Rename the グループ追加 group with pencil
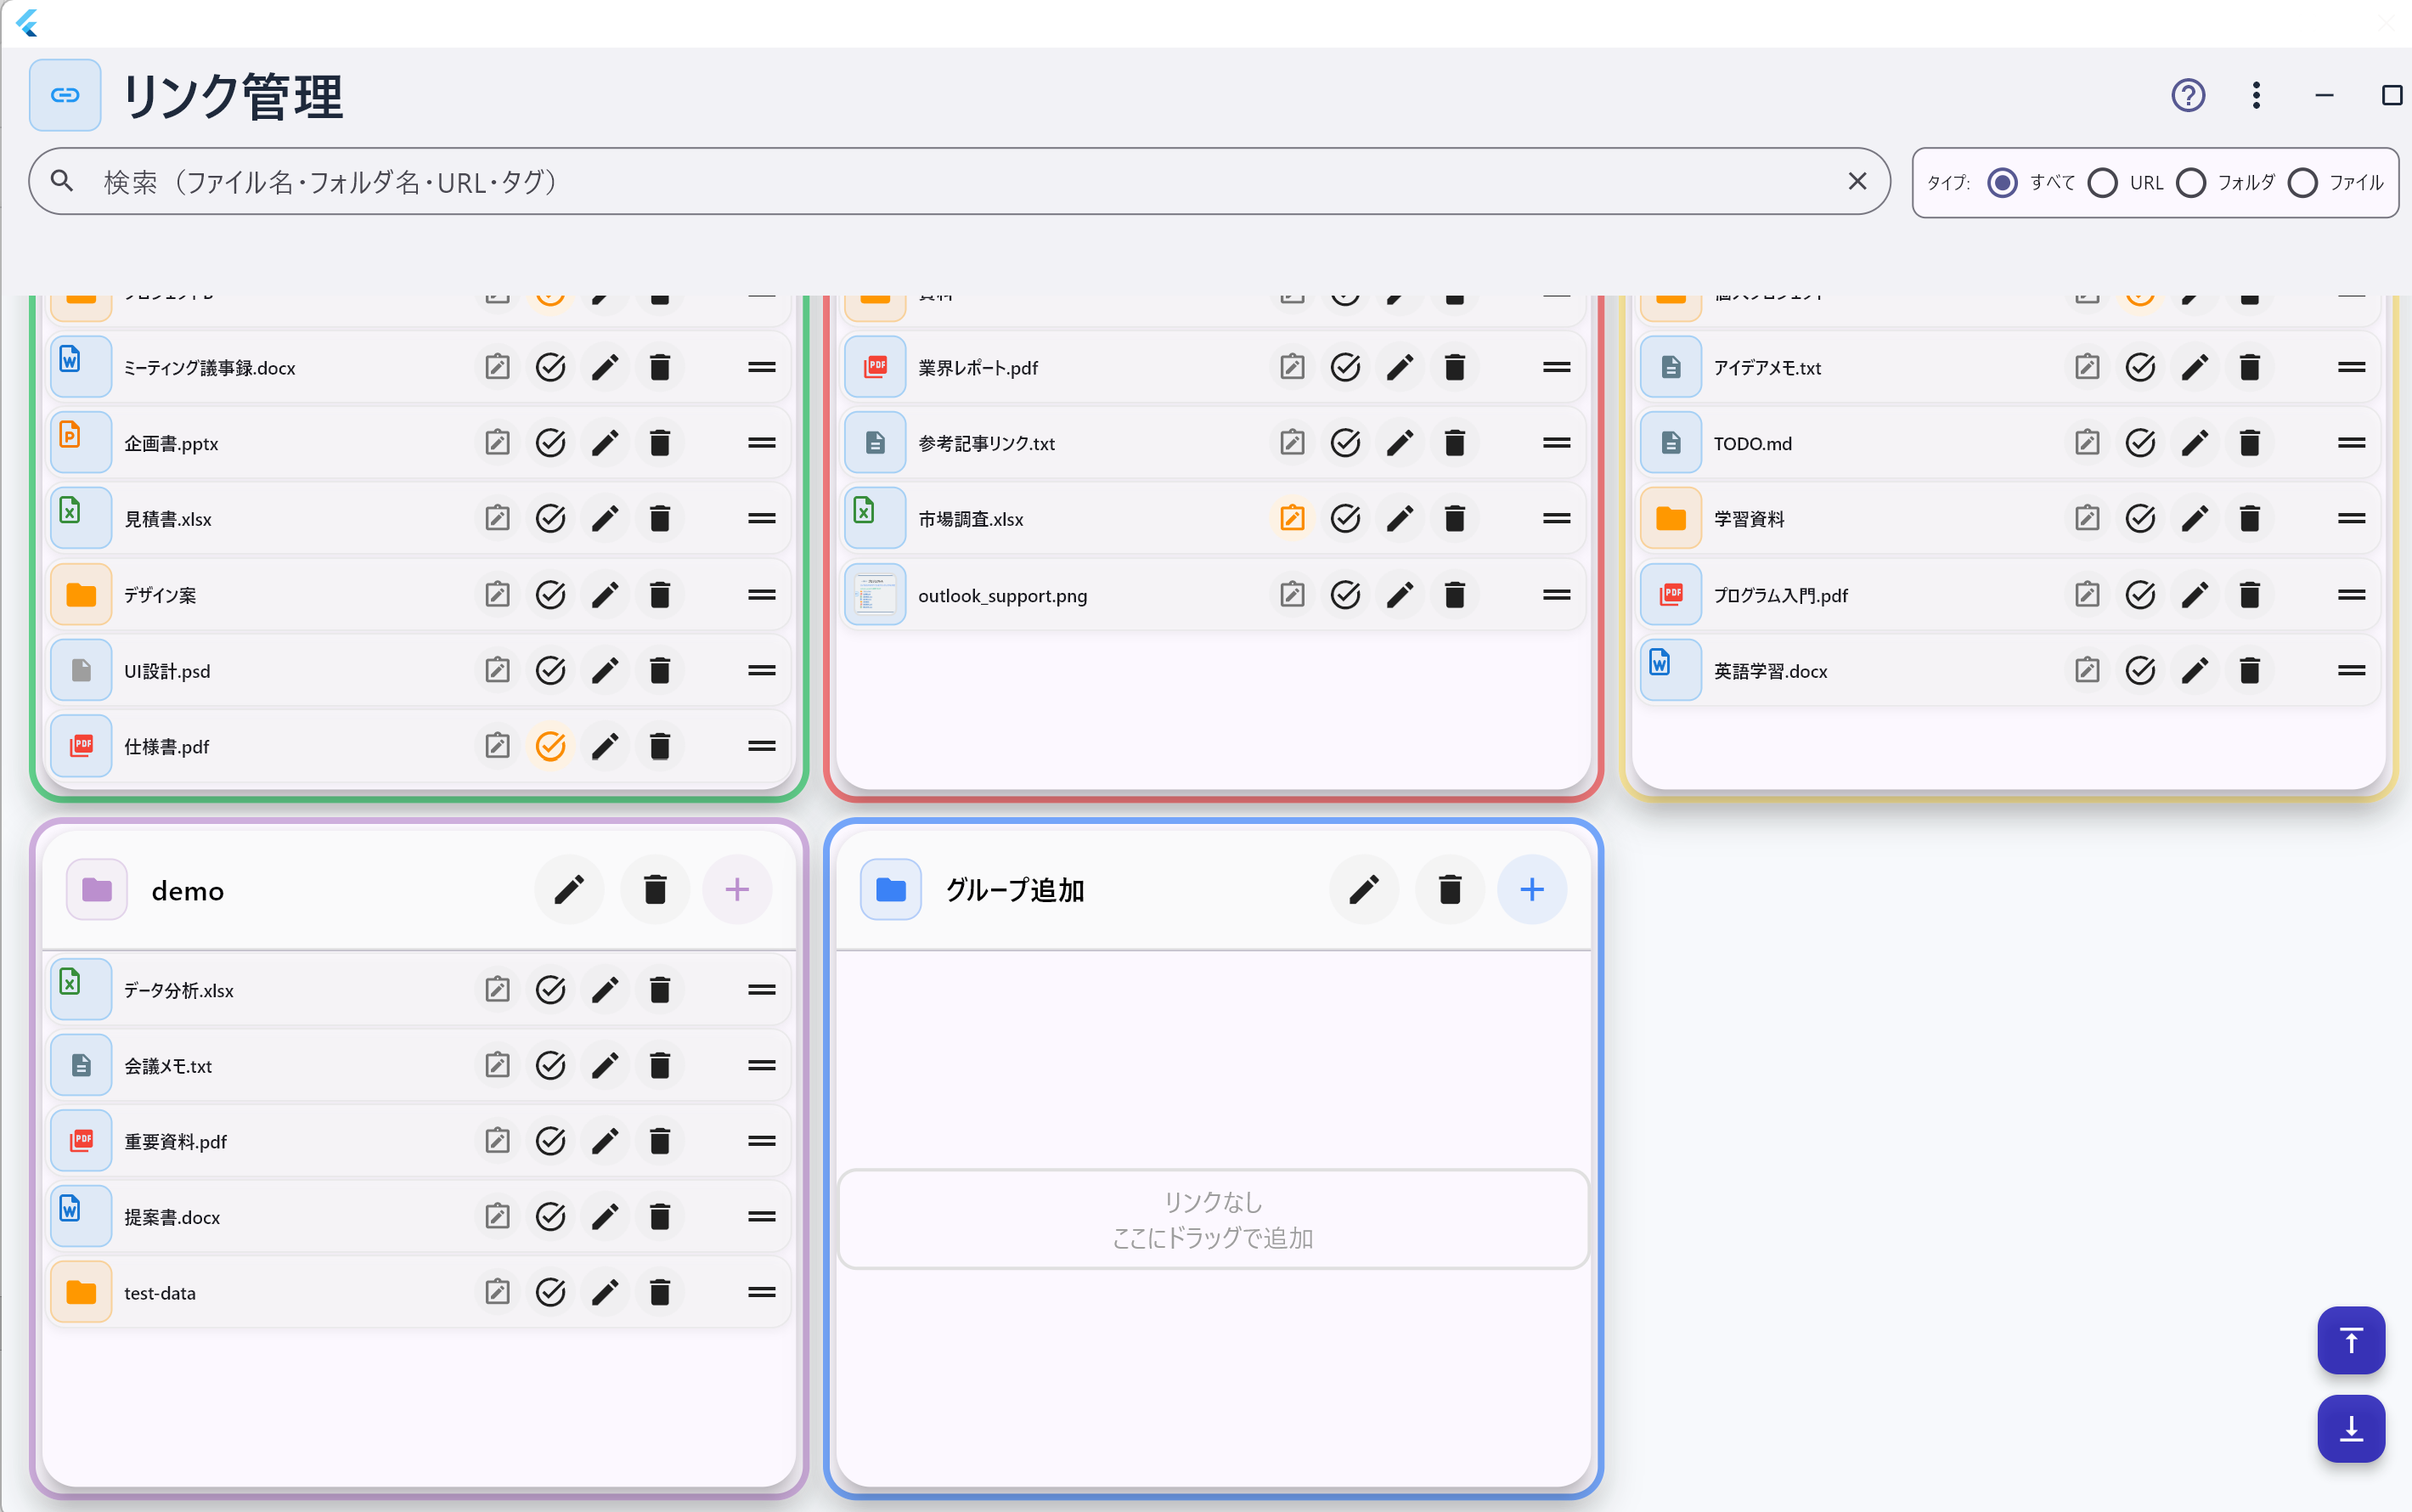 pos(1363,890)
